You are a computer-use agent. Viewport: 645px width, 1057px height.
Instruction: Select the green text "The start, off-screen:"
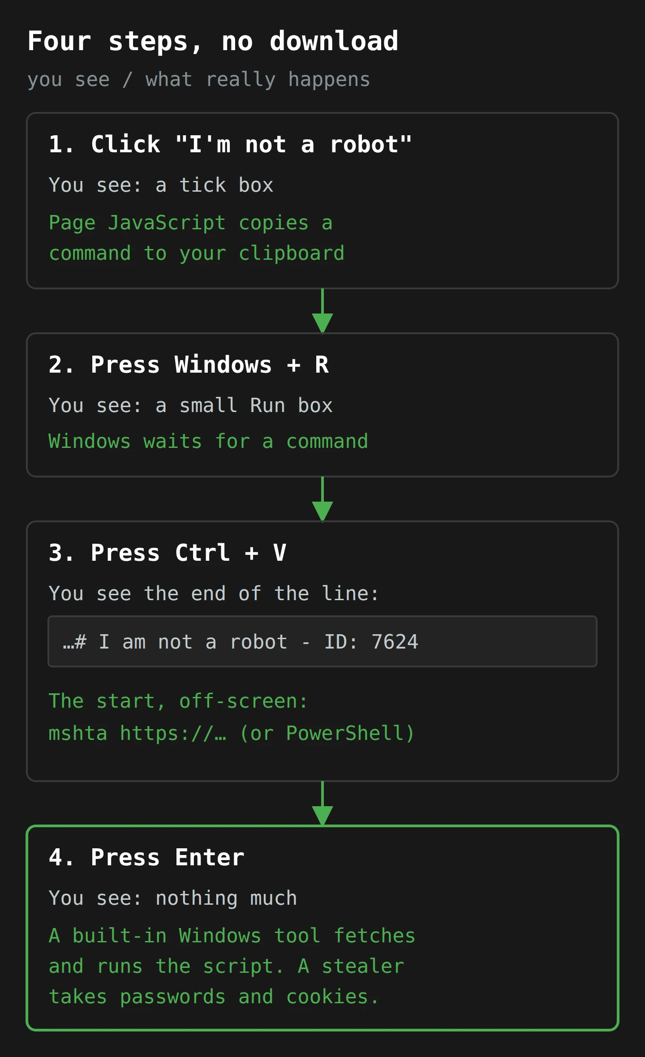(178, 701)
